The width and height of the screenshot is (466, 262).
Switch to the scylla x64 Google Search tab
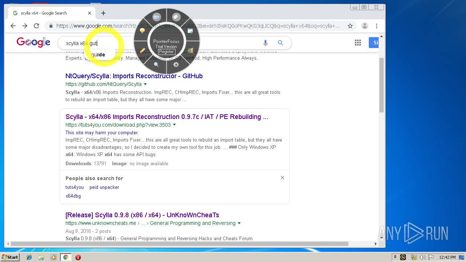(x=51, y=13)
